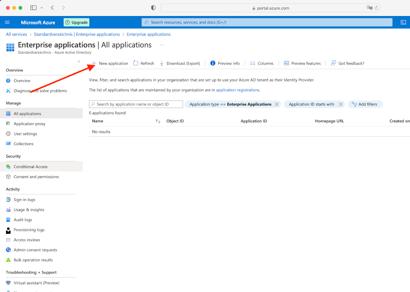Open Standardverzeichnis | Enterprise applications breadcrumb
This screenshot has width=410, height=292.
(77, 34)
